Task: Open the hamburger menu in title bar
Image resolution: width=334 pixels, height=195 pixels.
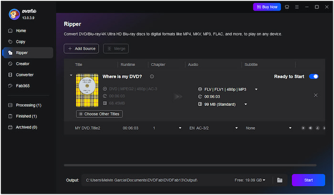Action: coord(297,7)
